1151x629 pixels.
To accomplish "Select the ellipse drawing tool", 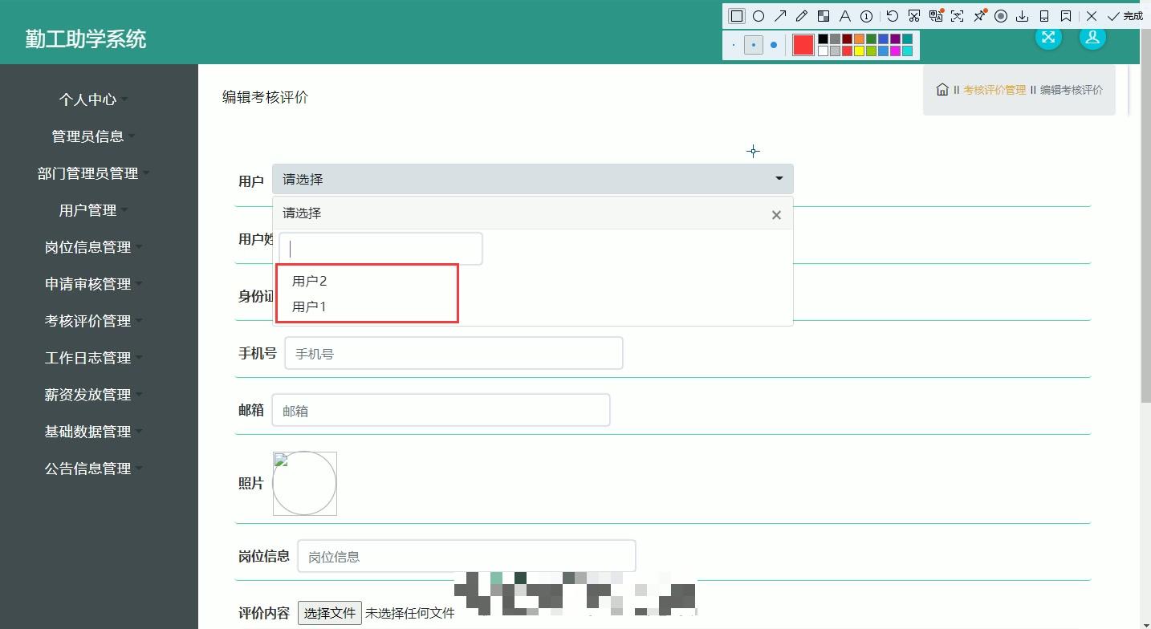I will click(x=758, y=15).
